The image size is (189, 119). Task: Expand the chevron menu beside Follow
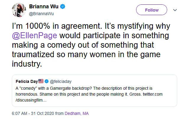[175, 10]
